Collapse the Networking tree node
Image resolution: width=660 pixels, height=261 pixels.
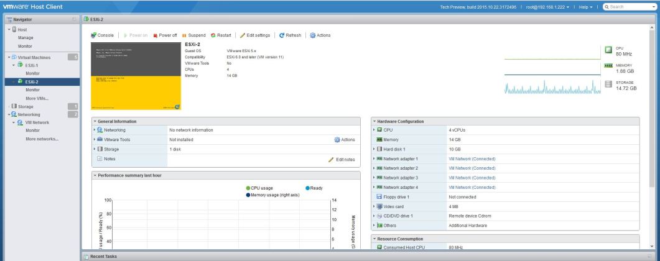point(9,114)
